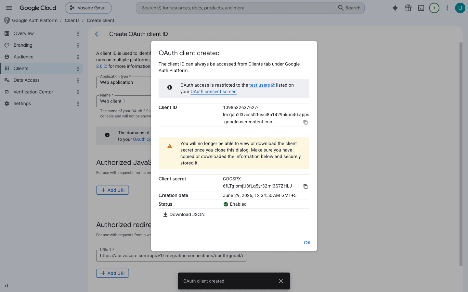Click the Client secret value text
The width and height of the screenshot is (468, 292).
coord(257,182)
